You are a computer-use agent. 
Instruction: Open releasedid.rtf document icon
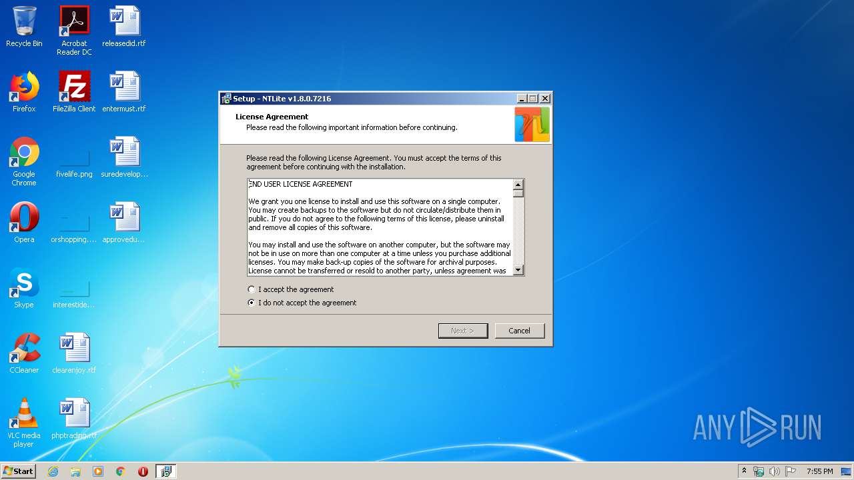pyautogui.click(x=124, y=27)
